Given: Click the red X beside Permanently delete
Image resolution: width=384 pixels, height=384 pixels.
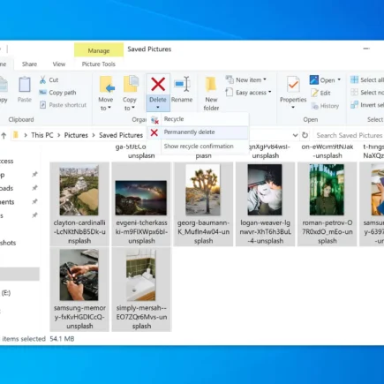Looking at the screenshot, I should [x=154, y=132].
